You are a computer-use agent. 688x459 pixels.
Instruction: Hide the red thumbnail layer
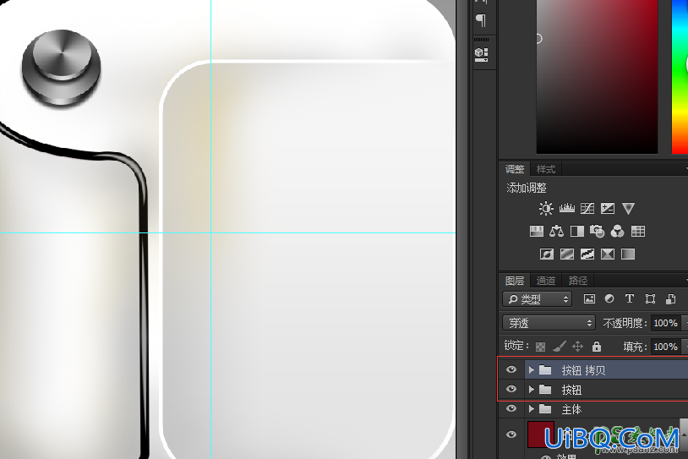pos(511,434)
